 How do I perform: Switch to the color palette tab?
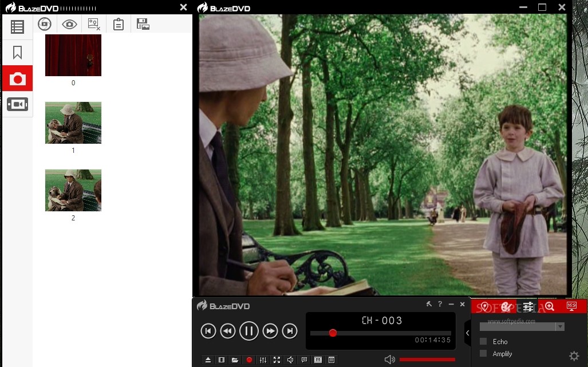506,307
